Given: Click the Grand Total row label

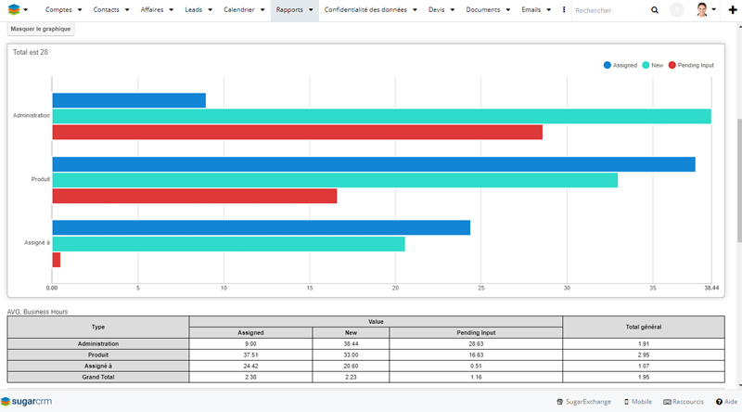Looking at the screenshot, I should (x=98, y=377).
